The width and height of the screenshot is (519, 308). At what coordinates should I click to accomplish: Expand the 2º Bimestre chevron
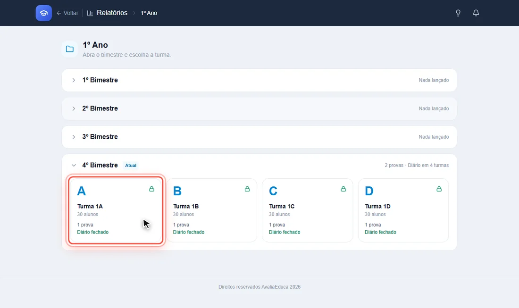pos(74,108)
